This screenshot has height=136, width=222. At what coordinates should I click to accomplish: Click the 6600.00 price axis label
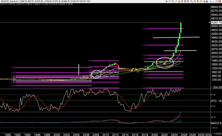click(x=216, y=7)
